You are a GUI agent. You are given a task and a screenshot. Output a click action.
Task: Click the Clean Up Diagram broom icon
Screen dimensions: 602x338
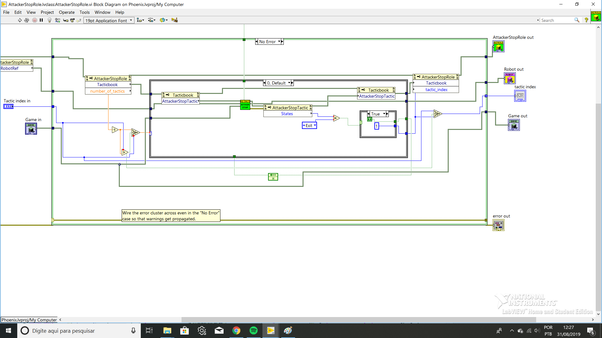coord(174,20)
